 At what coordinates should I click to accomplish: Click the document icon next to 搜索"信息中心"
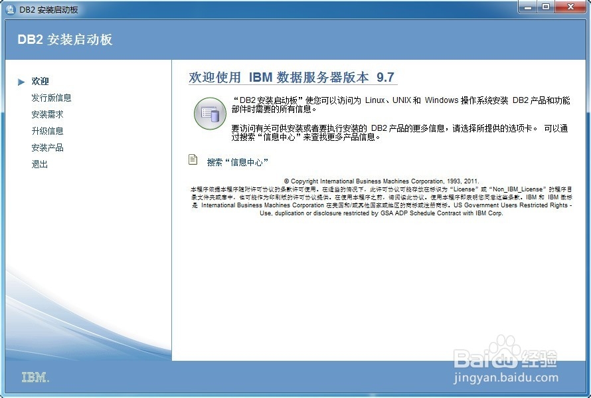[192, 161]
